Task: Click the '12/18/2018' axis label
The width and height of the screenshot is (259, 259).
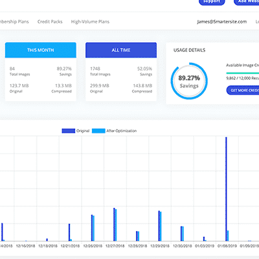Action: (48, 246)
